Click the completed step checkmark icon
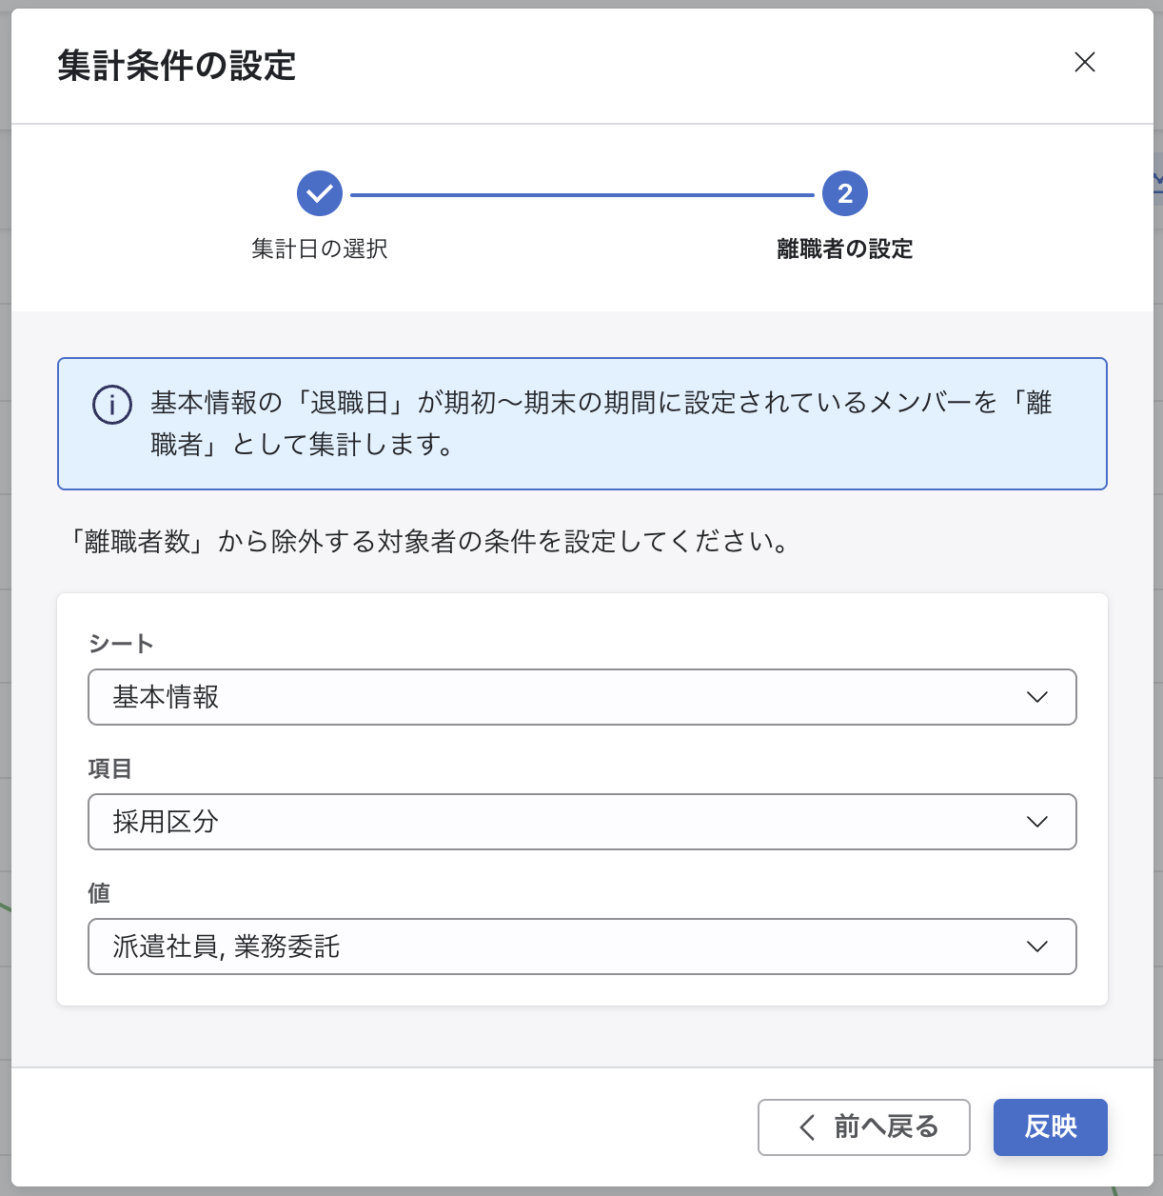Image resolution: width=1163 pixels, height=1196 pixels. 320,194
